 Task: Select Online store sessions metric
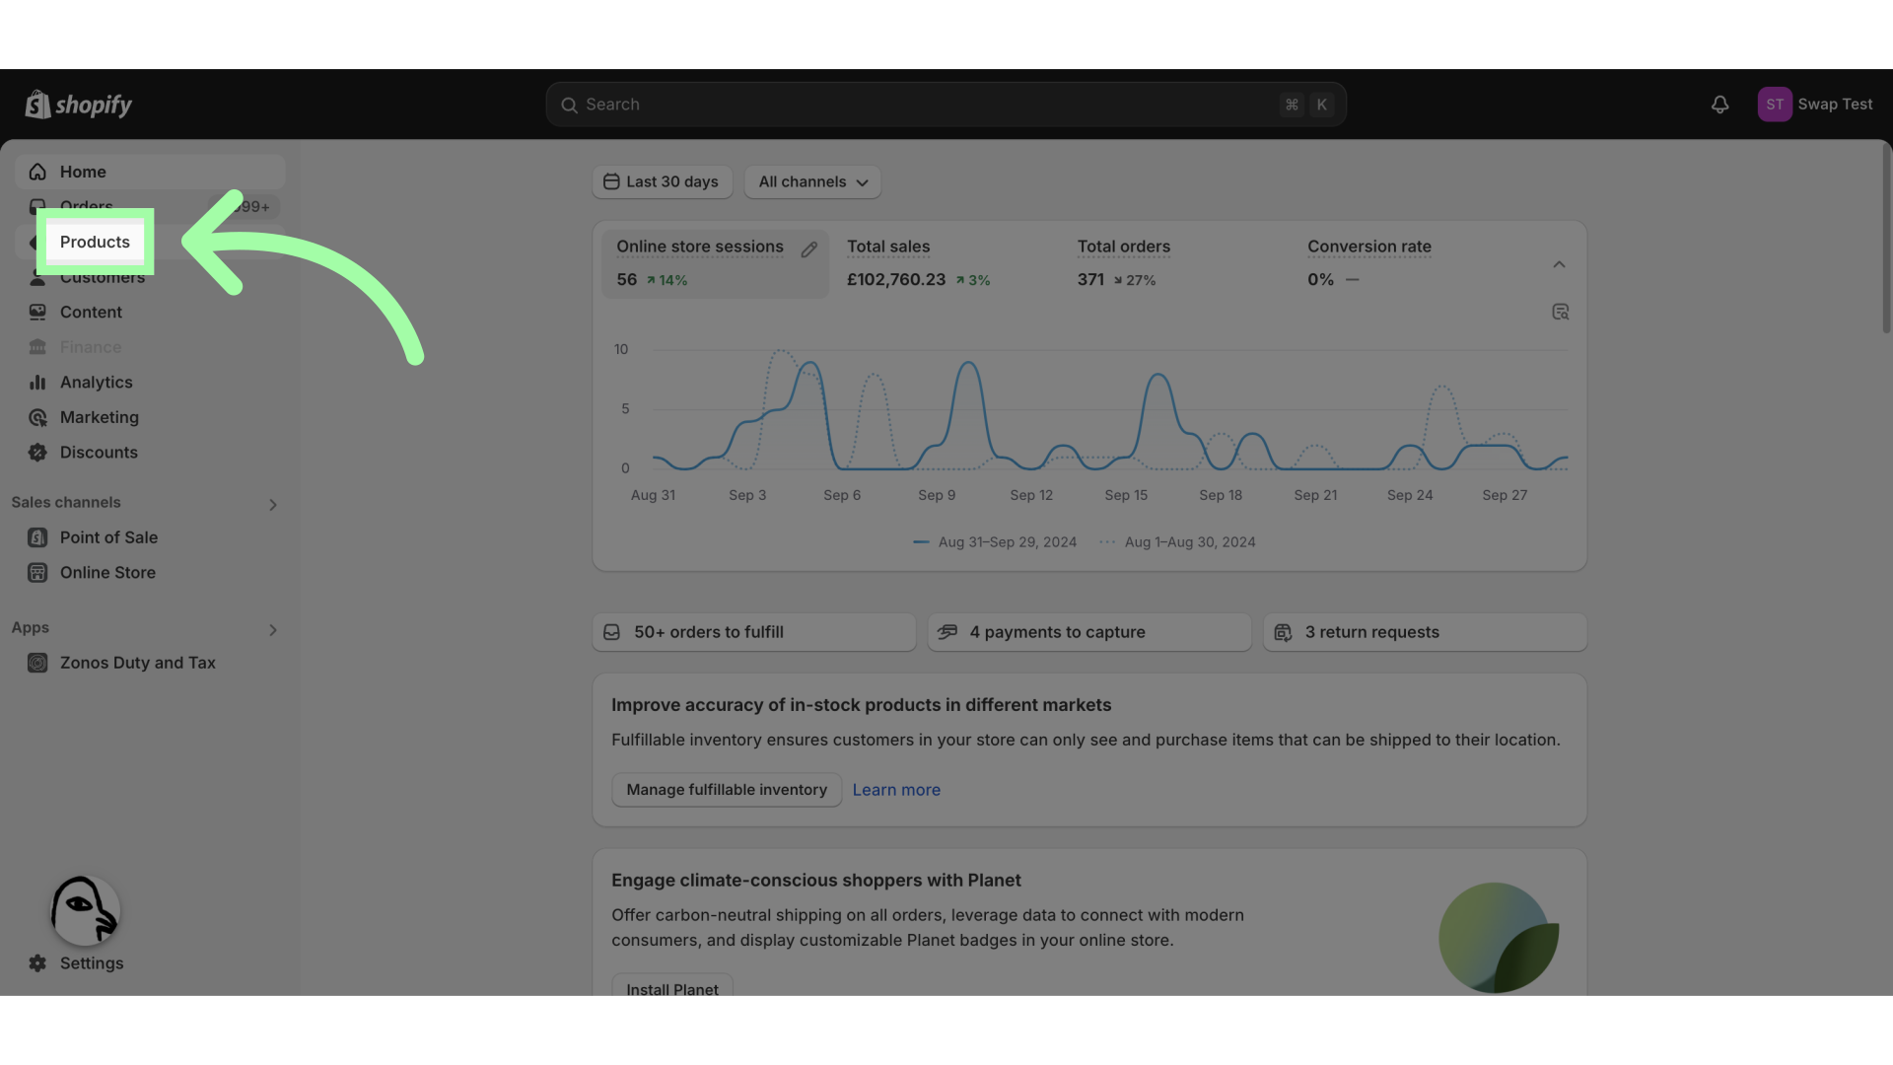tap(715, 264)
